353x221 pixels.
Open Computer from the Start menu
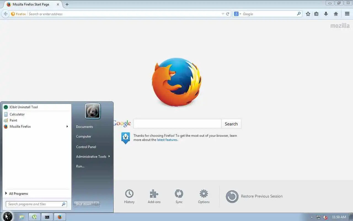click(84, 136)
